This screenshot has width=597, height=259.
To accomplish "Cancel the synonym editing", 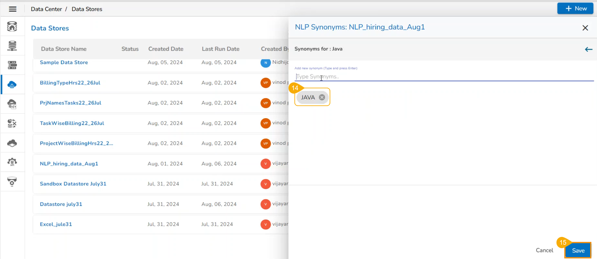I will [544, 250].
